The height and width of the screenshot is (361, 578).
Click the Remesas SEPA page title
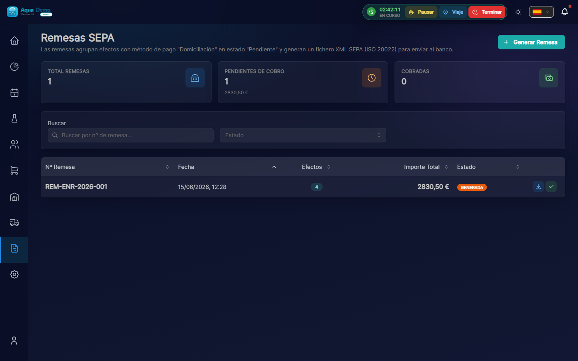pyautogui.click(x=77, y=38)
